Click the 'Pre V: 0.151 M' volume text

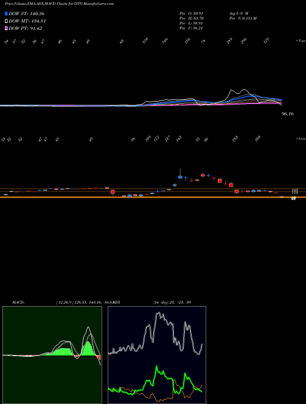(x=242, y=18)
